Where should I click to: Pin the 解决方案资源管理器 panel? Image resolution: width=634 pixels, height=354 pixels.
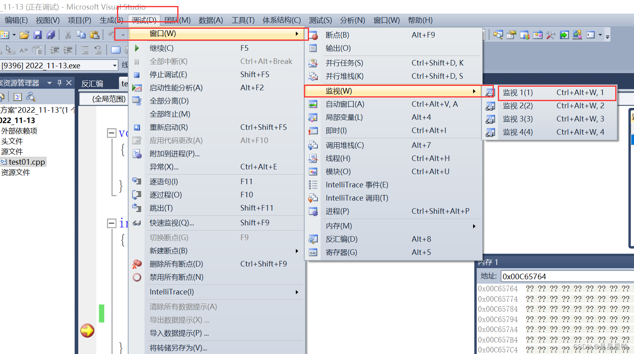click(x=59, y=83)
